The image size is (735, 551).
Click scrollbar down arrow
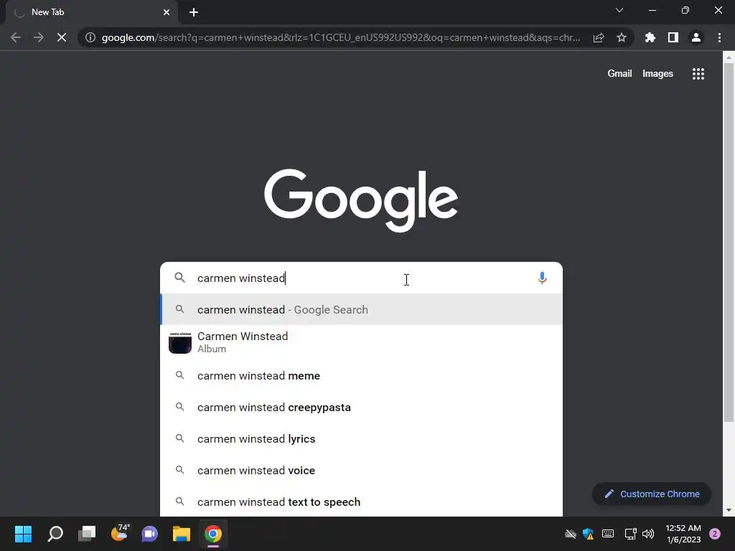tap(729, 510)
